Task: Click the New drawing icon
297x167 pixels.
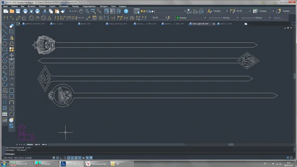Action: coord(6,11)
